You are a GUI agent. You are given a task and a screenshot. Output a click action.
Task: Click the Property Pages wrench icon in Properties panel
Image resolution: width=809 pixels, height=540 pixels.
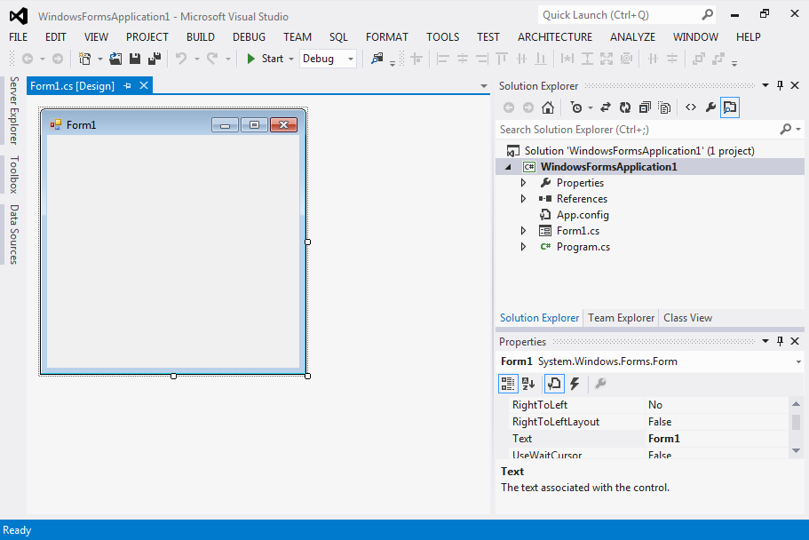pyautogui.click(x=600, y=384)
